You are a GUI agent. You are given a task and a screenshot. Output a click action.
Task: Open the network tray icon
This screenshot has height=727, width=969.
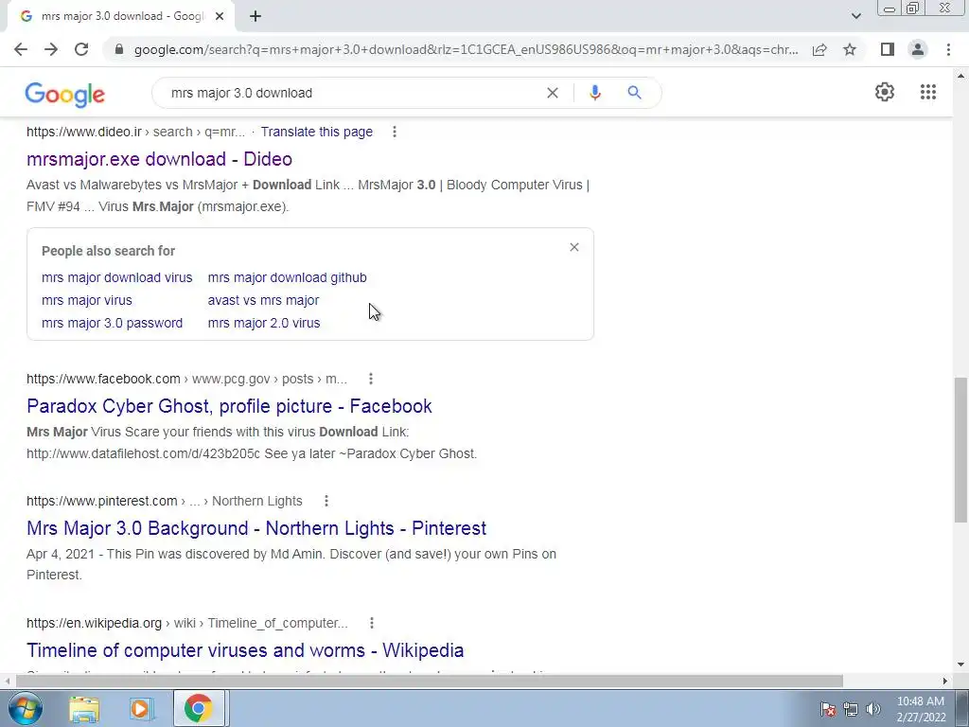(x=851, y=709)
